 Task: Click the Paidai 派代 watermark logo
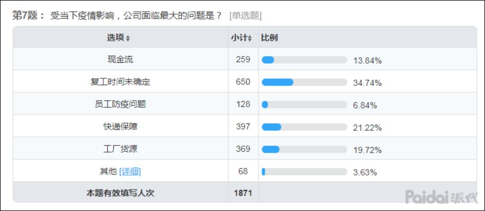click(x=441, y=197)
